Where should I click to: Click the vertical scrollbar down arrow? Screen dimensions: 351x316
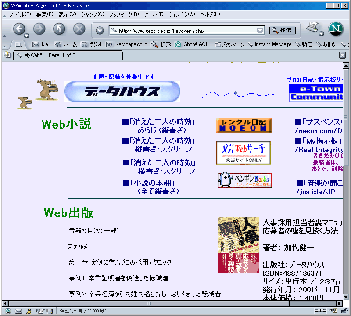point(346,297)
